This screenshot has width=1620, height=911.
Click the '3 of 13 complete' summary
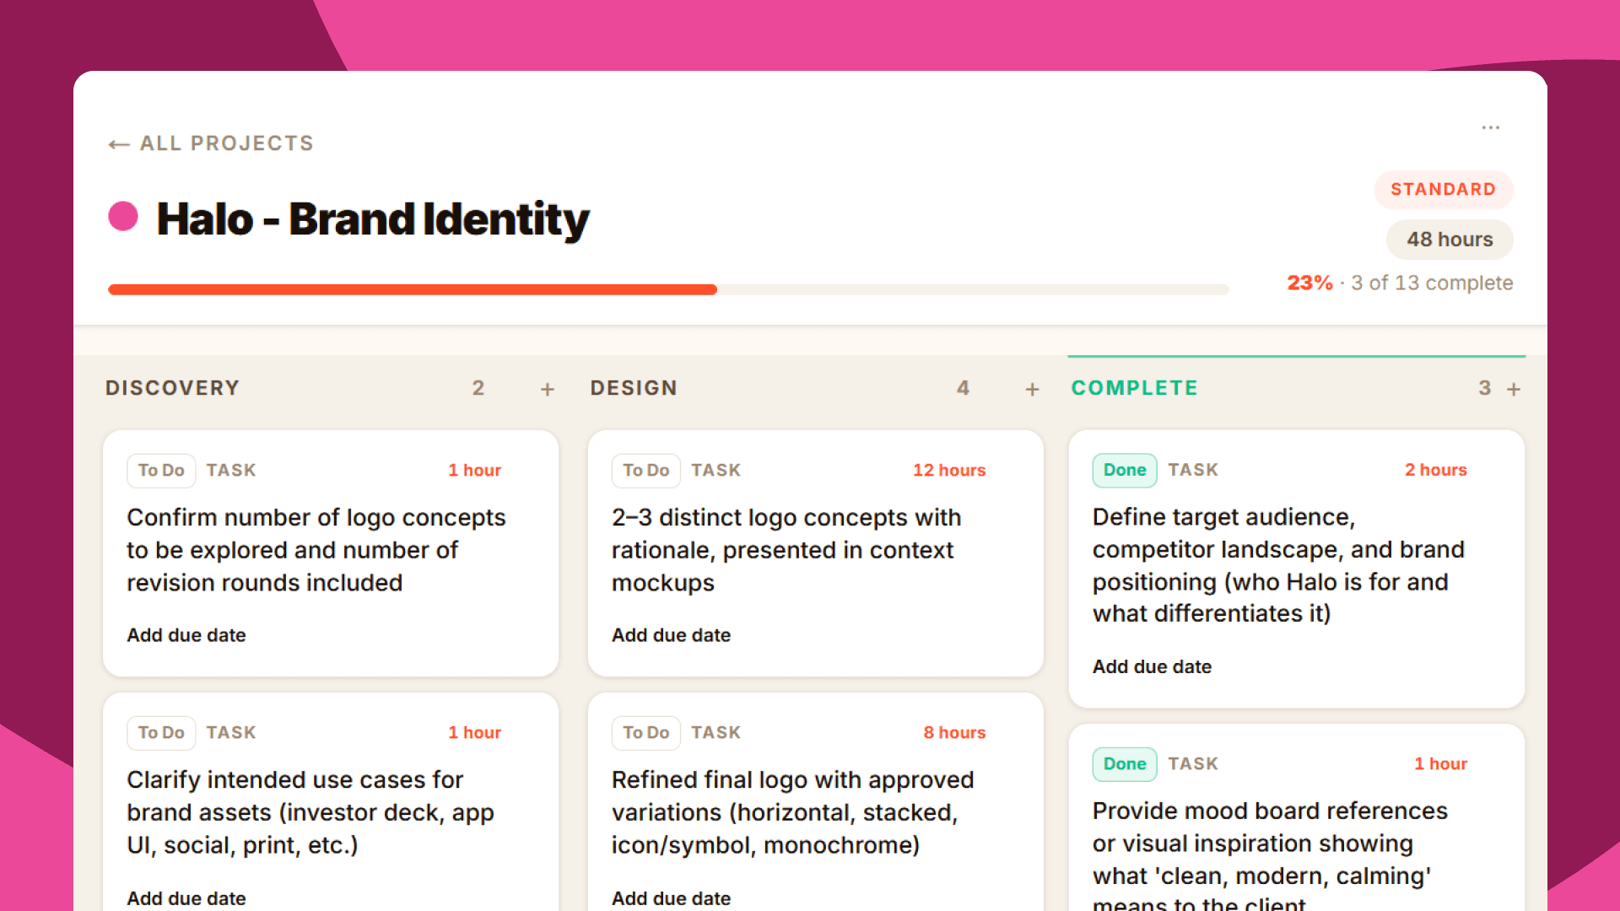click(x=1432, y=283)
